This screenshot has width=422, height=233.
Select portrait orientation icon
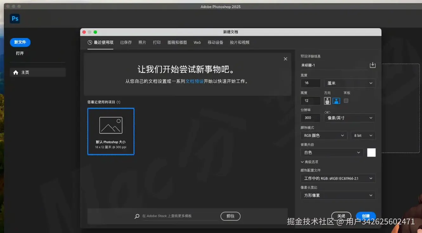click(327, 101)
